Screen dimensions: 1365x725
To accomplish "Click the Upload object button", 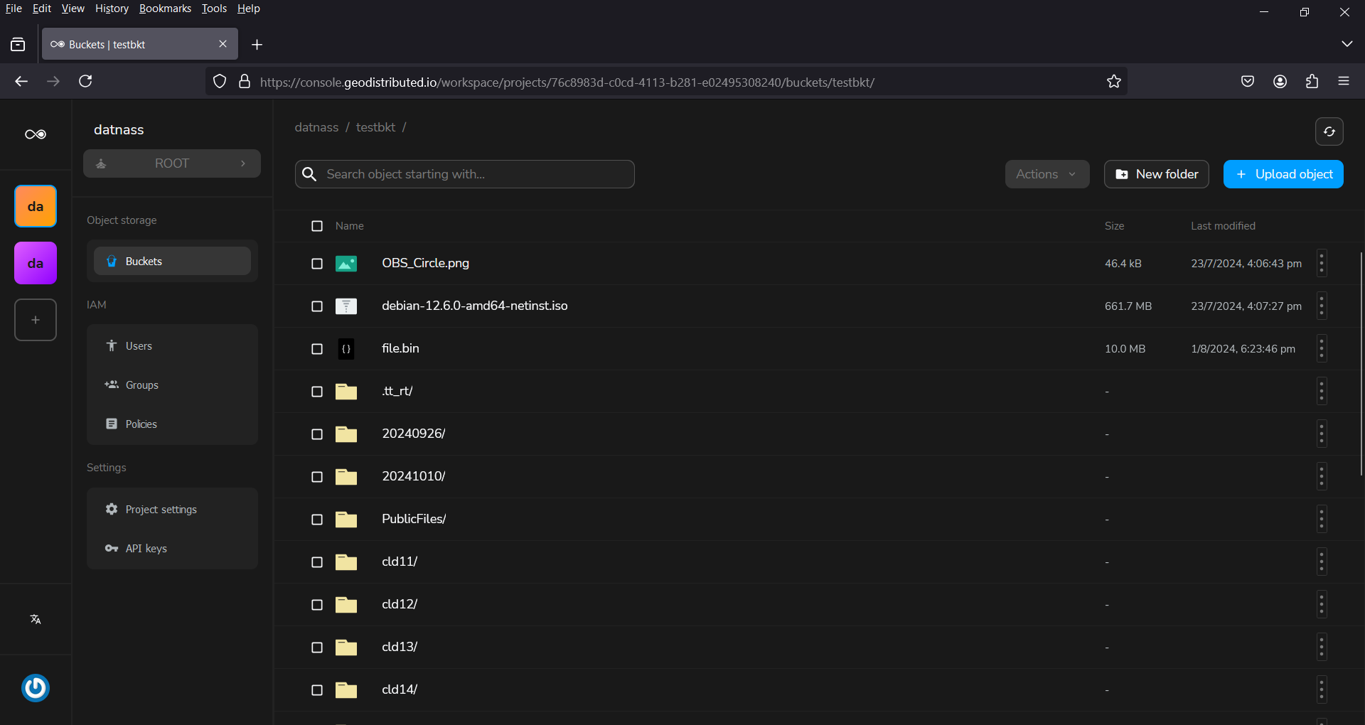I will (1283, 174).
